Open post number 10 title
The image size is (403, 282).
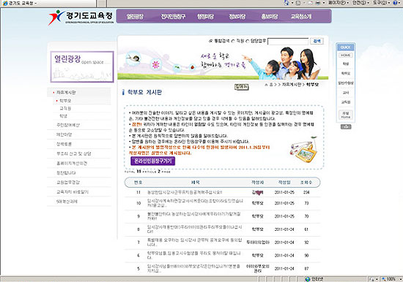tap(195, 203)
